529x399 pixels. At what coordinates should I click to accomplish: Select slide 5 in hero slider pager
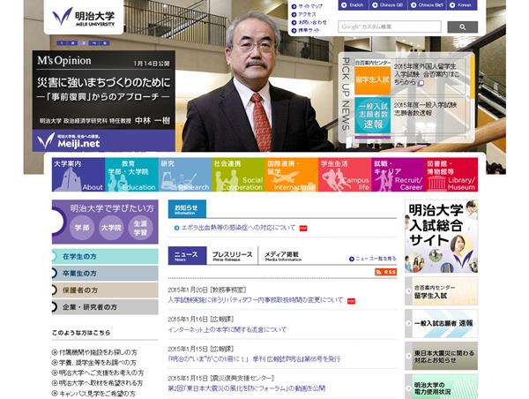(105, 43)
